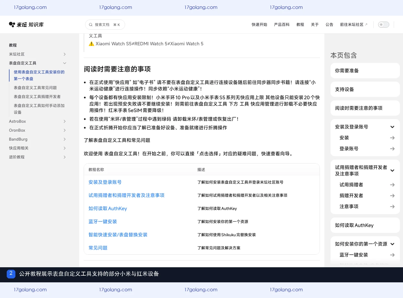
Task: Open the 关于 nav item
Action: 315,25
